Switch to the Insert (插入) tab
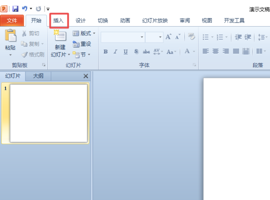Image resolution: width=270 pixels, height=200 pixels. pyautogui.click(x=58, y=20)
